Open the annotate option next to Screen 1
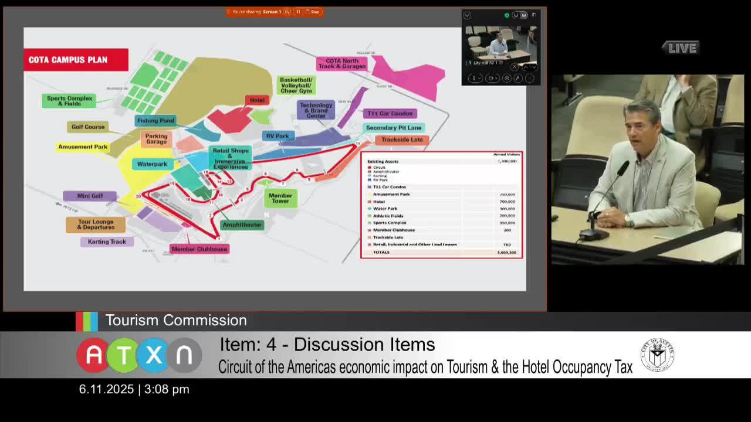751x422 pixels. coord(288,12)
